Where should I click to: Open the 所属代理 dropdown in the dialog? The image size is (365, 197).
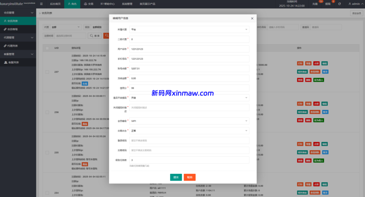pos(189,30)
